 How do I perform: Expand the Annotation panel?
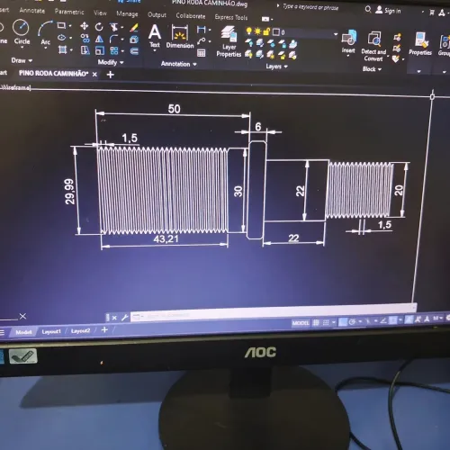click(x=178, y=64)
